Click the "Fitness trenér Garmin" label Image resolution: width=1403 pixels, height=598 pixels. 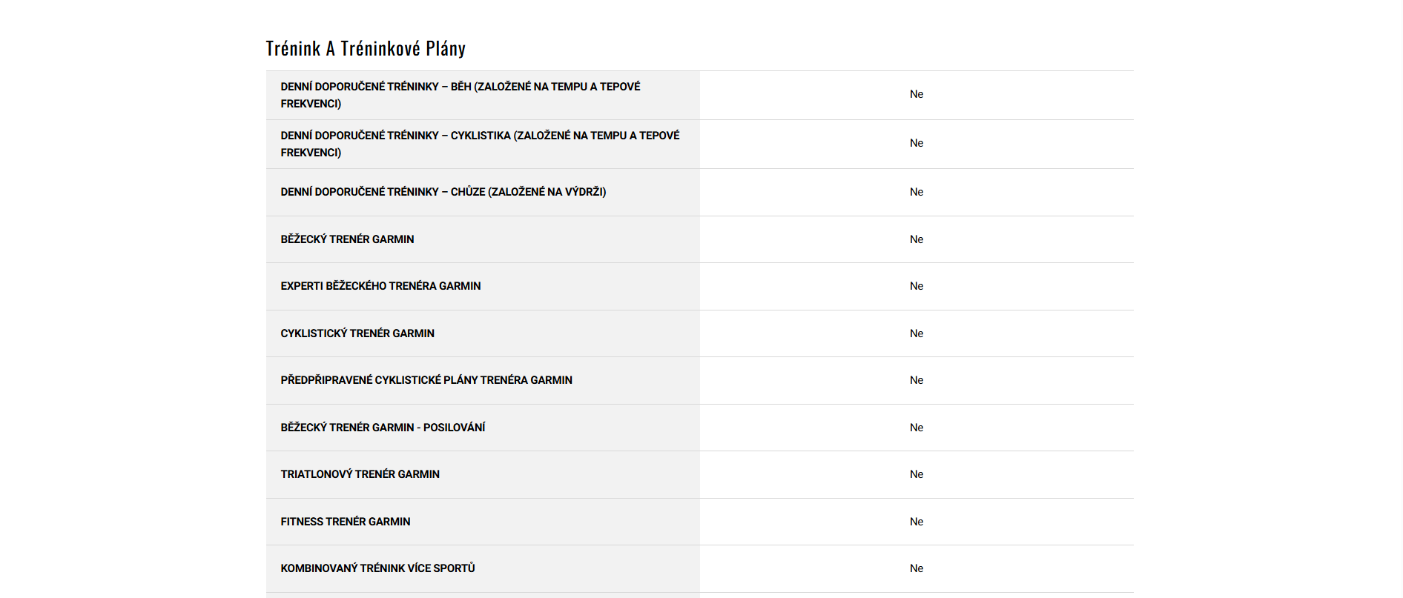pos(345,522)
